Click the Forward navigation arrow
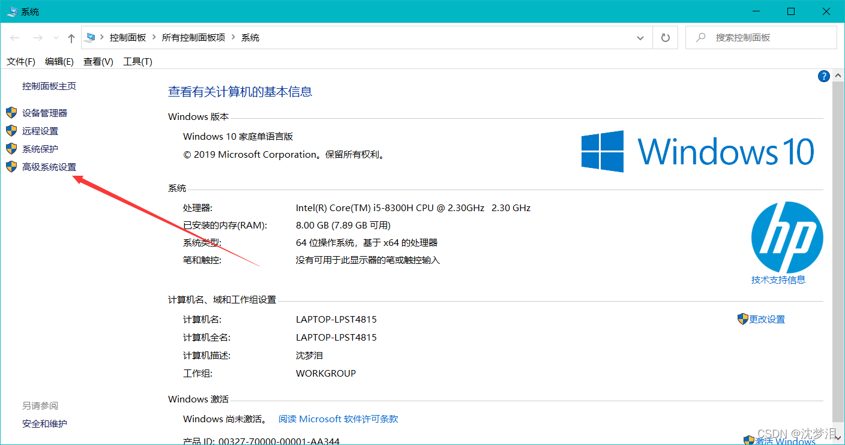Viewport: 845px width, 445px height. [x=38, y=38]
